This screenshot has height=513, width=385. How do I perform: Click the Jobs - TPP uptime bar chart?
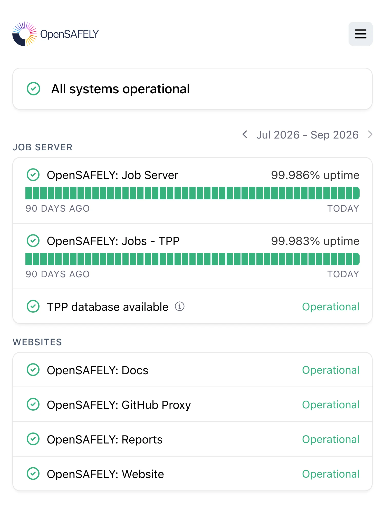192,259
